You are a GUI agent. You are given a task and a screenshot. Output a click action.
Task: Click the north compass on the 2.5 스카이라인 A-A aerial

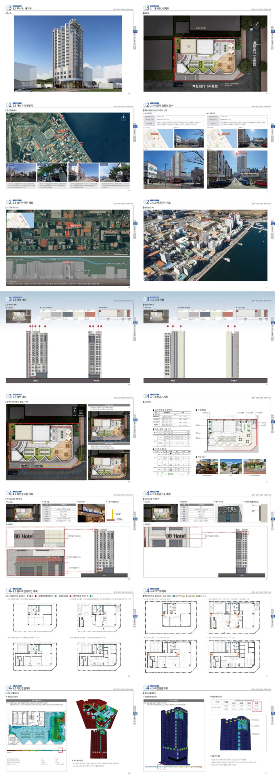click(125, 216)
